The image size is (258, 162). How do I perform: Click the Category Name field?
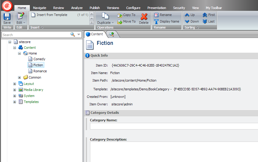point(174,126)
